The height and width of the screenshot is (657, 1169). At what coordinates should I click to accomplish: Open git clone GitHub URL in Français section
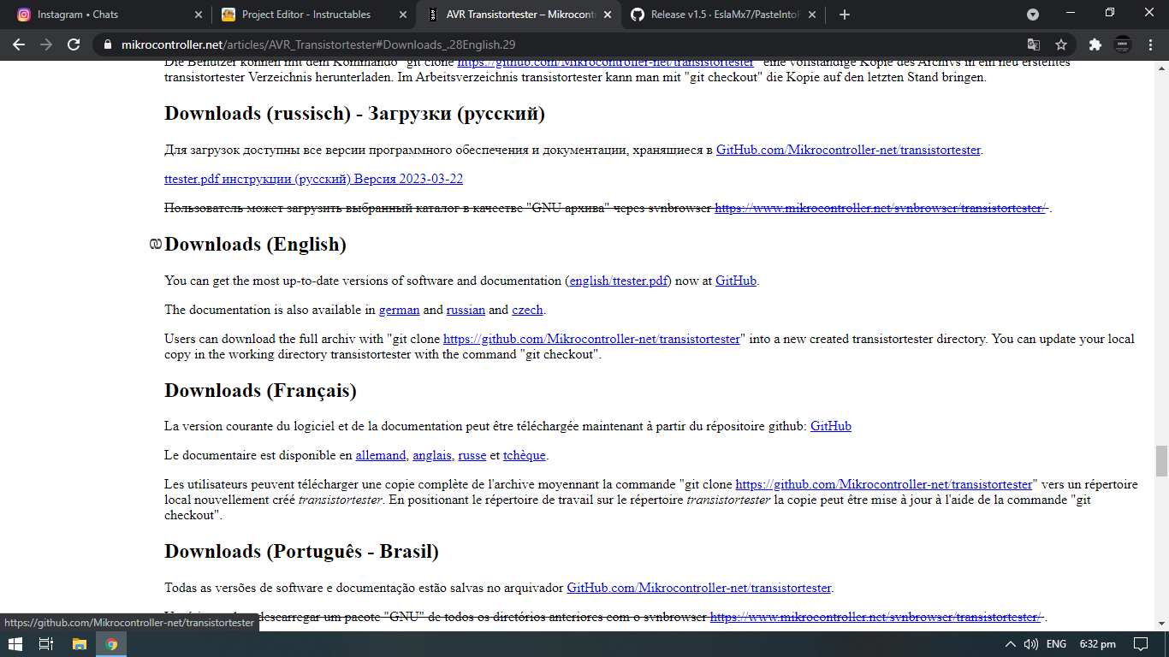(x=884, y=484)
